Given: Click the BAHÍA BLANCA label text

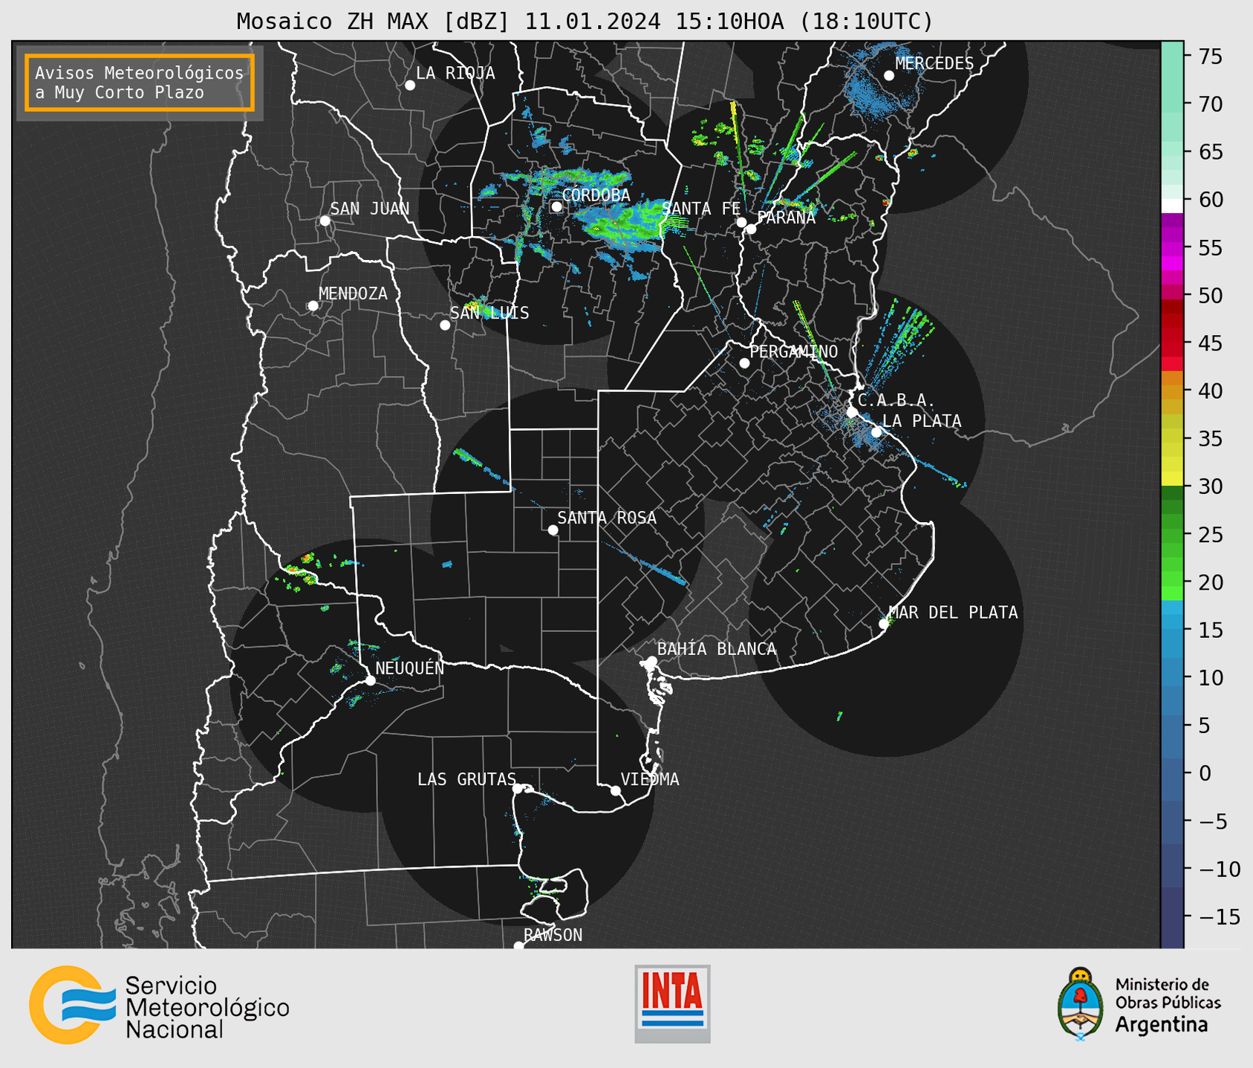Looking at the screenshot, I should tap(717, 649).
